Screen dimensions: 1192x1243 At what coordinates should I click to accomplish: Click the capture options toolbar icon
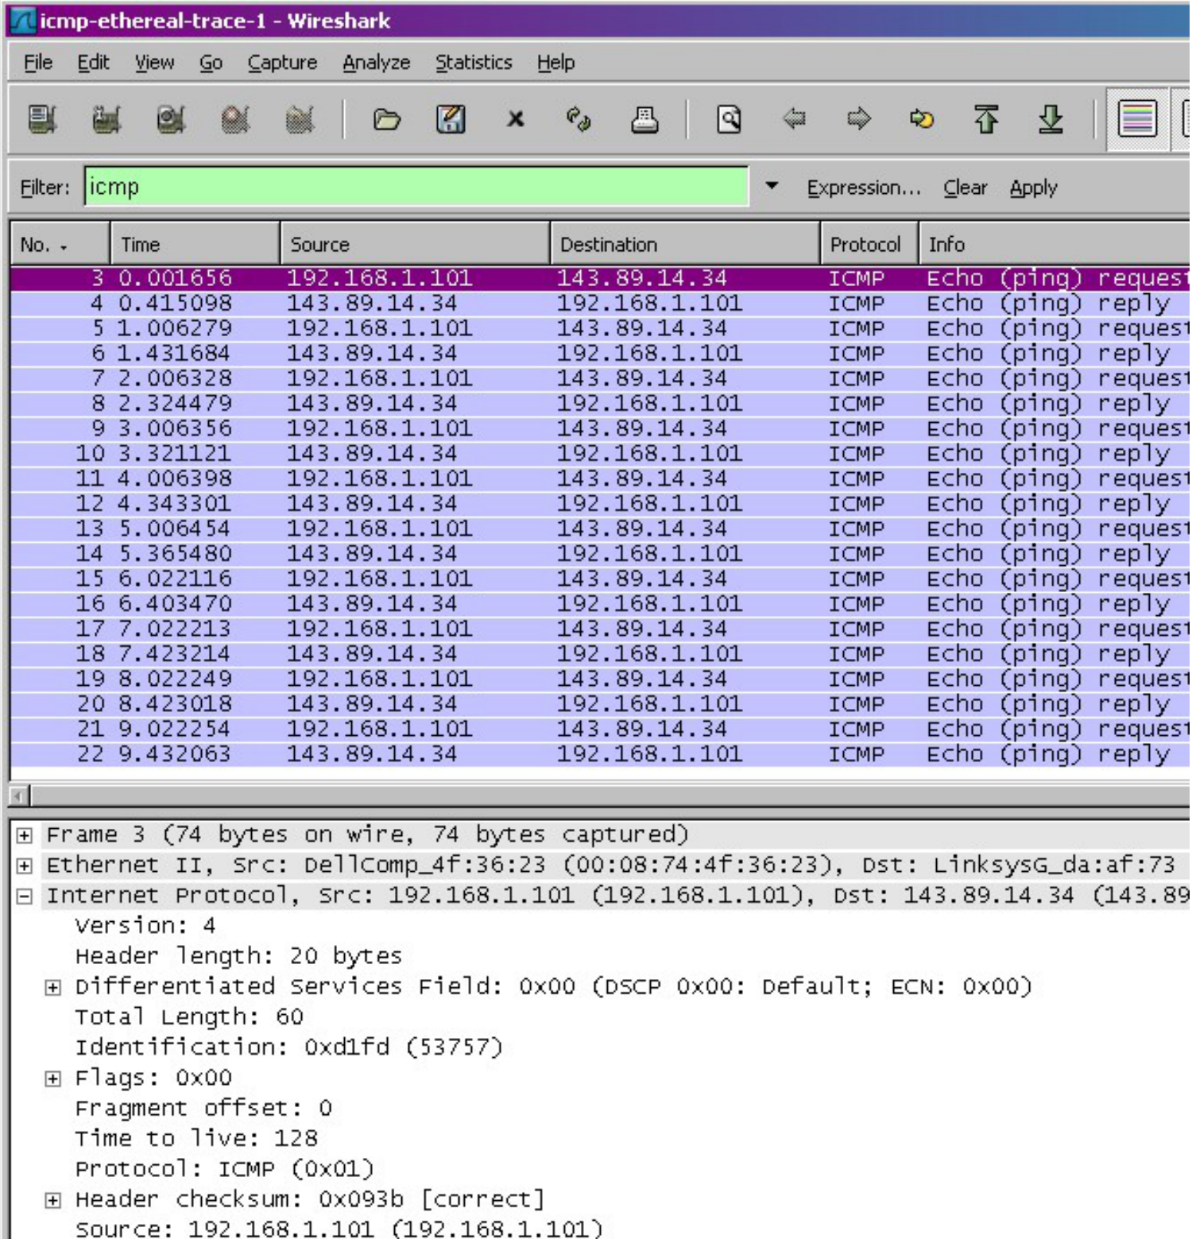[106, 120]
